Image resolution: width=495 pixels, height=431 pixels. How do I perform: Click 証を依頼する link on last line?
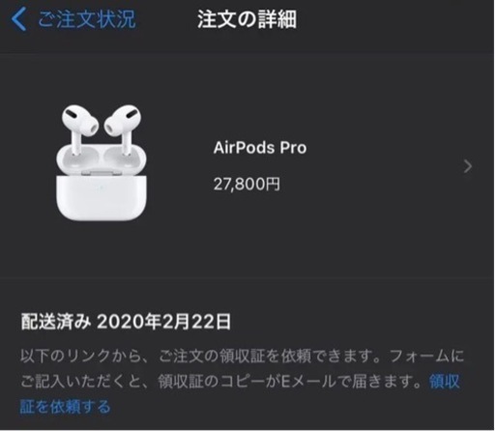click(66, 407)
